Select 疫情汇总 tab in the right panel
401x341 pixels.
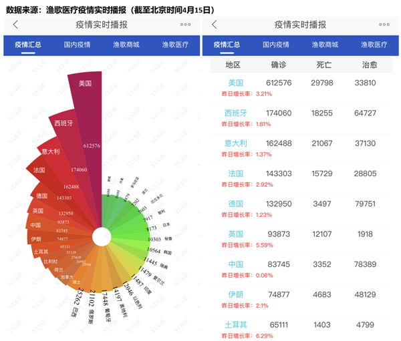click(x=227, y=45)
